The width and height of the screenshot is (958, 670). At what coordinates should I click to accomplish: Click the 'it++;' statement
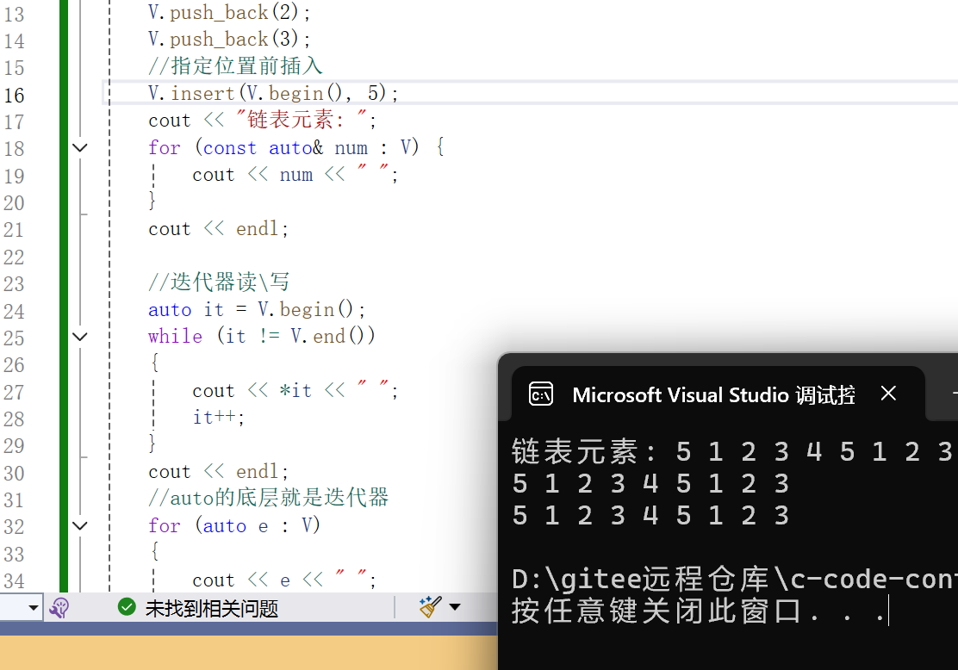point(219,417)
